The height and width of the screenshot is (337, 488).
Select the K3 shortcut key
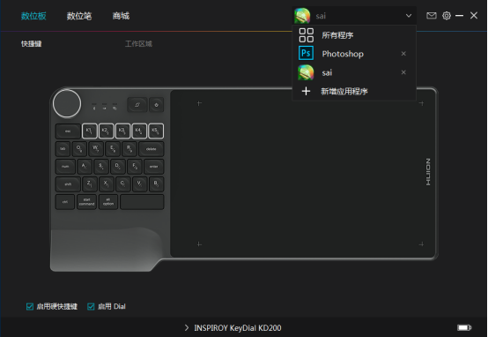122,131
